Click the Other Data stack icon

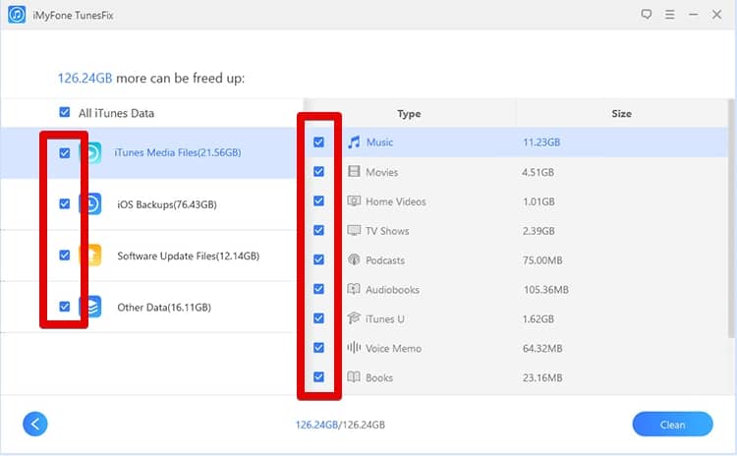(x=90, y=307)
